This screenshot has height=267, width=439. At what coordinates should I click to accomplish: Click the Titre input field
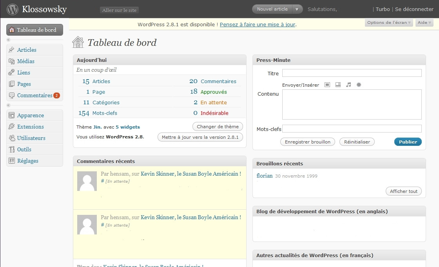coord(352,73)
